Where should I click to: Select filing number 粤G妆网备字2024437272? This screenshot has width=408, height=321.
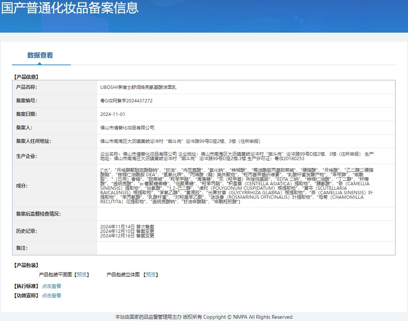coord(126,101)
